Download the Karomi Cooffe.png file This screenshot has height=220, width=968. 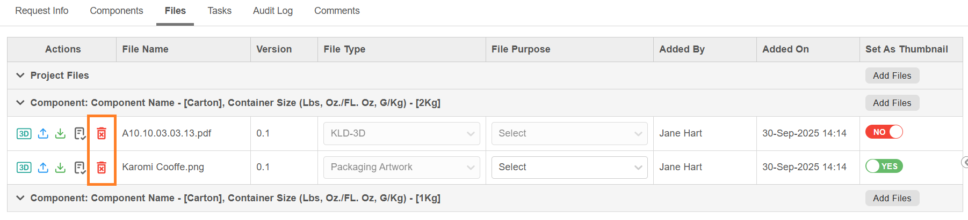pyautogui.click(x=61, y=168)
